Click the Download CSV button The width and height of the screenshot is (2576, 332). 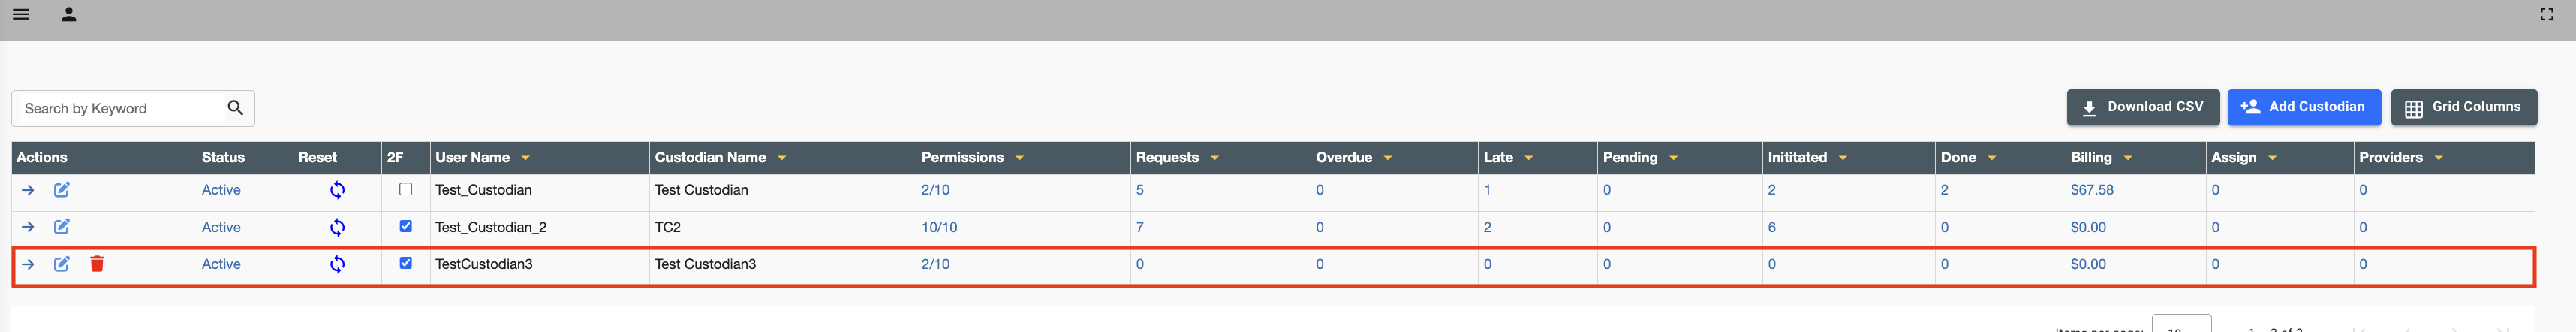point(2142,107)
